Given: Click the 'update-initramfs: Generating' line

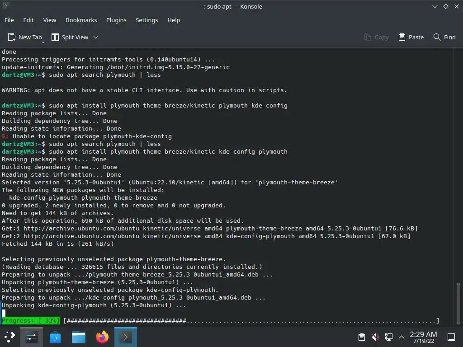Looking at the screenshot, I should [x=115, y=67].
